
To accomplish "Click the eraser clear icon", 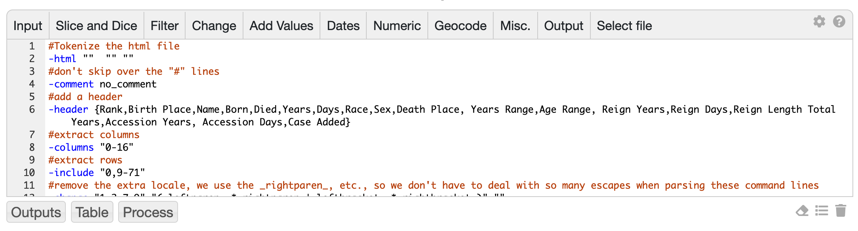I will (802, 211).
